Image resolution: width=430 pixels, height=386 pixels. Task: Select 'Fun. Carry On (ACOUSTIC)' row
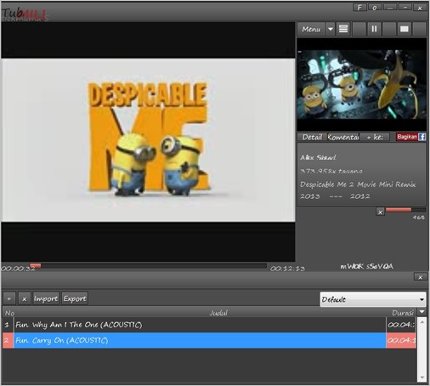click(209, 340)
